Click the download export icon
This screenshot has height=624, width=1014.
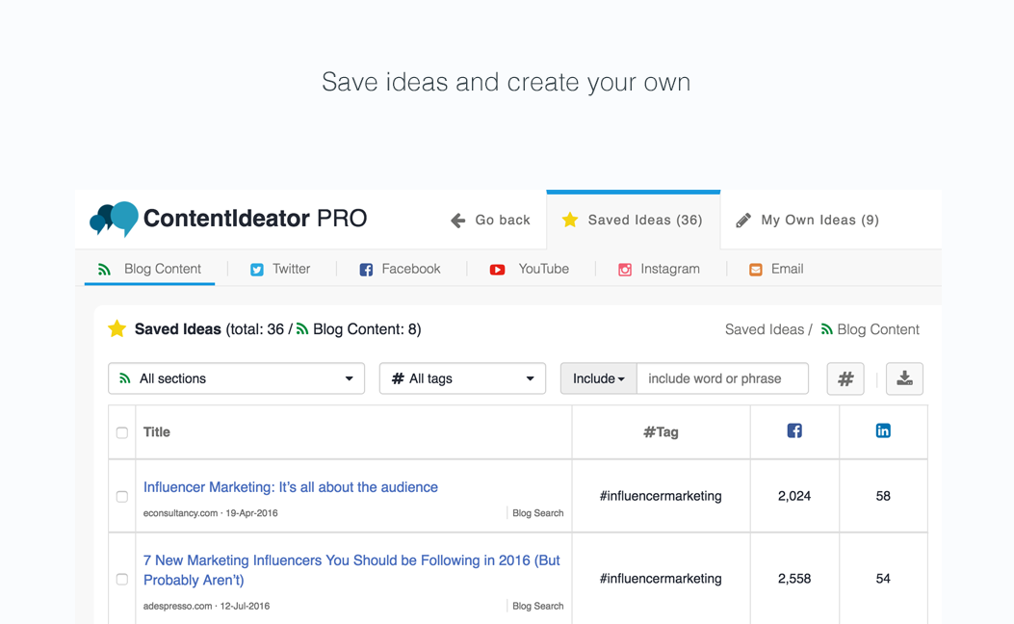click(903, 378)
